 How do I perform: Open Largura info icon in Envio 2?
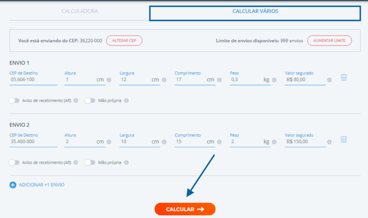[x=164, y=142]
